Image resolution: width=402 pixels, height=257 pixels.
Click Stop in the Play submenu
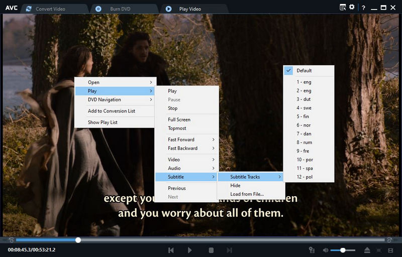(x=186, y=108)
